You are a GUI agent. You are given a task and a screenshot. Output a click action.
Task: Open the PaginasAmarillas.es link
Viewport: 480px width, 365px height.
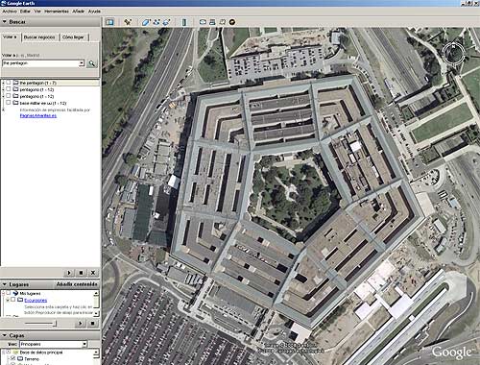coord(38,115)
